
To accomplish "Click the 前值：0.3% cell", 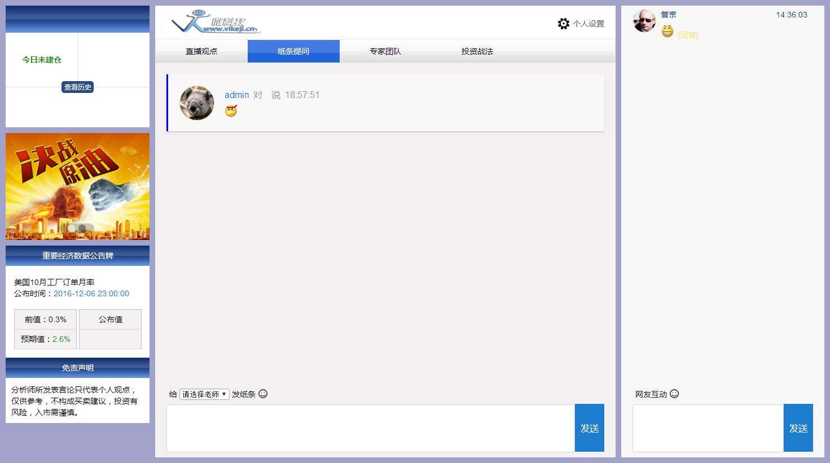I will [x=45, y=319].
